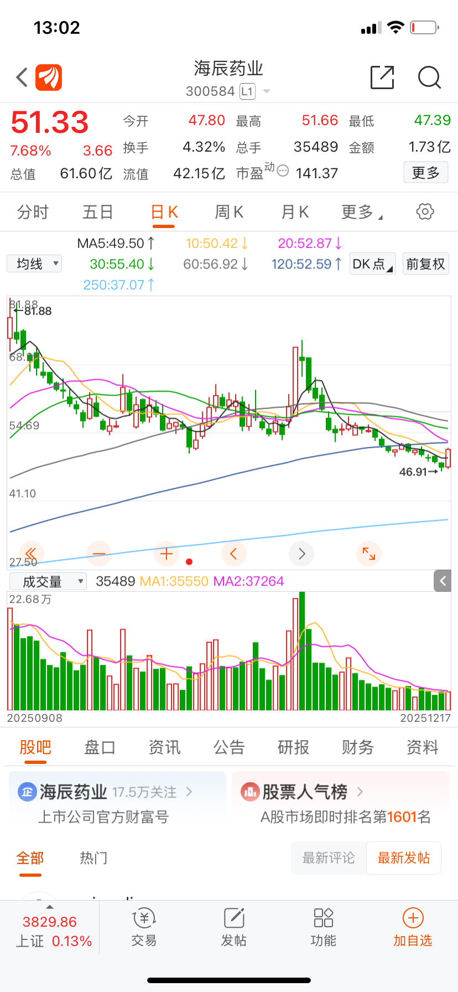Tap the L1 level badge

click(247, 91)
